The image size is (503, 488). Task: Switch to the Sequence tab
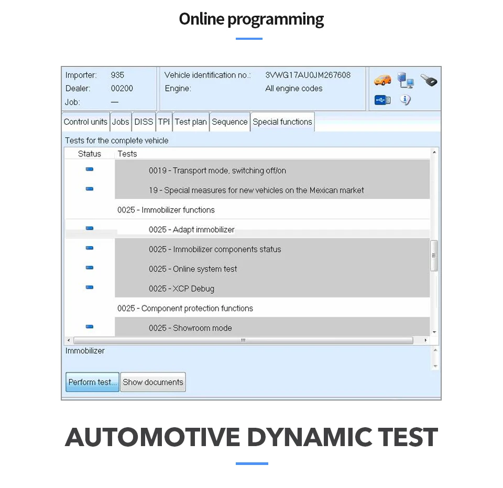coord(229,122)
